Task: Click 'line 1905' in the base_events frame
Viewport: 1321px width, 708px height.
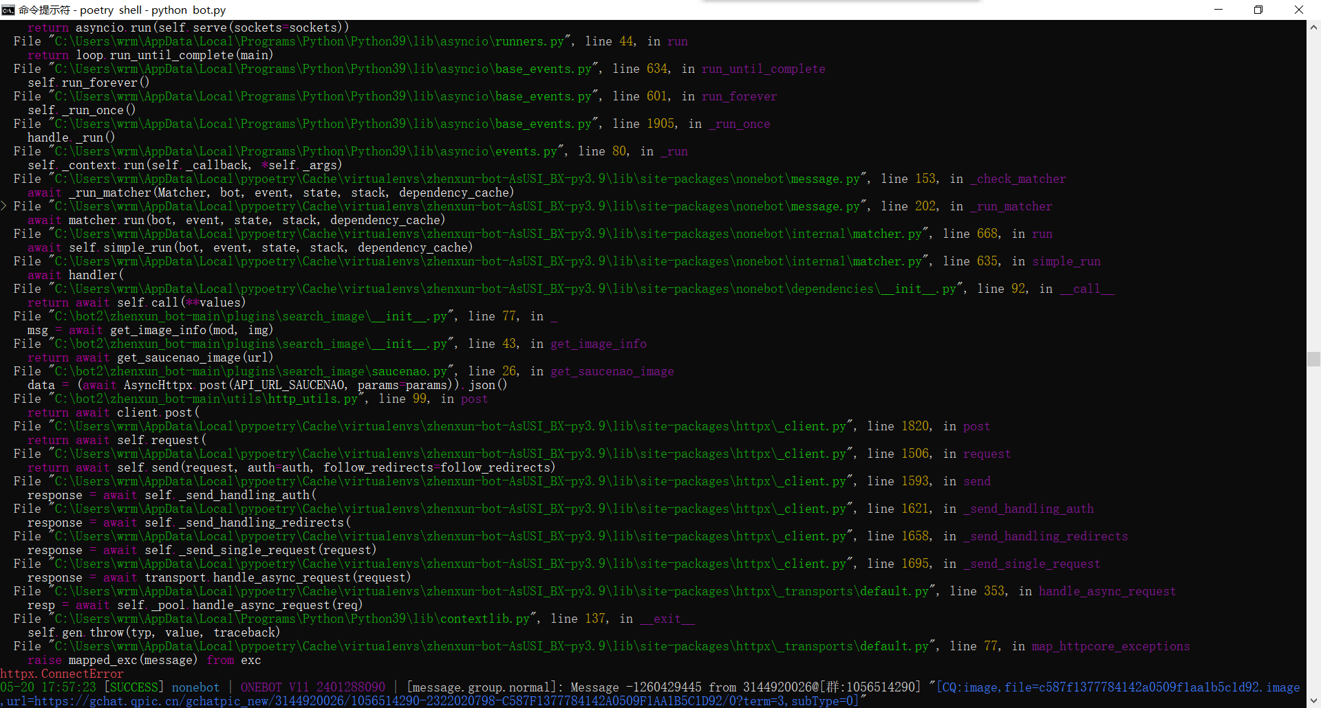Action: click(643, 124)
